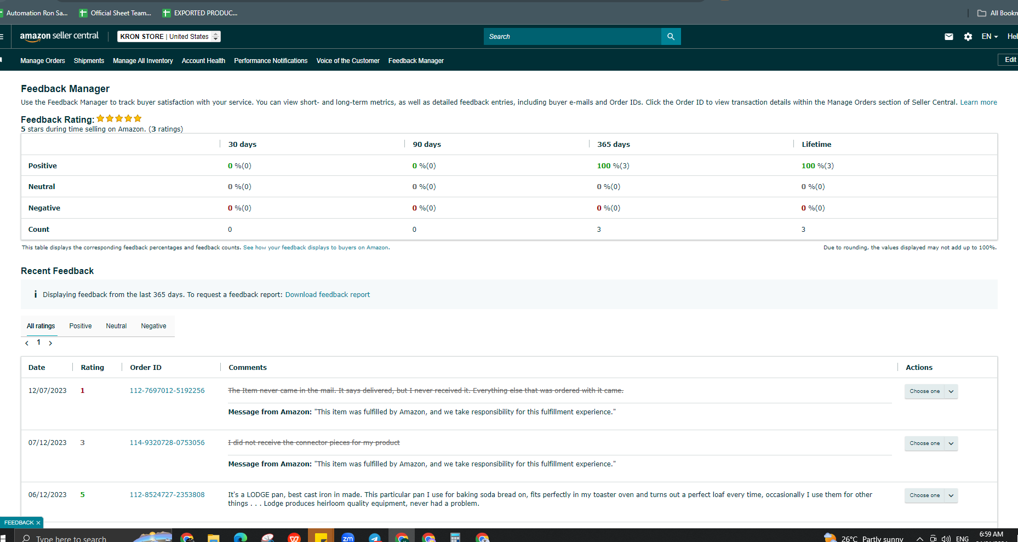The width and height of the screenshot is (1018, 542).
Task: Click the search magnifier button
Action: coord(671,37)
